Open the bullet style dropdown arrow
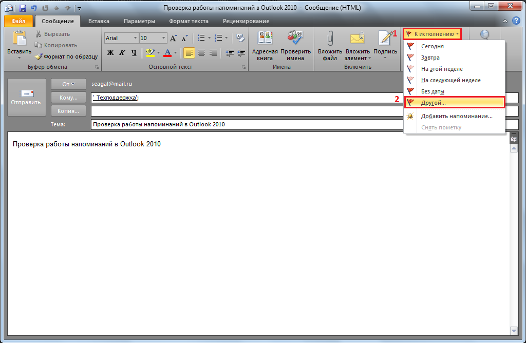The height and width of the screenshot is (343, 526). point(210,38)
